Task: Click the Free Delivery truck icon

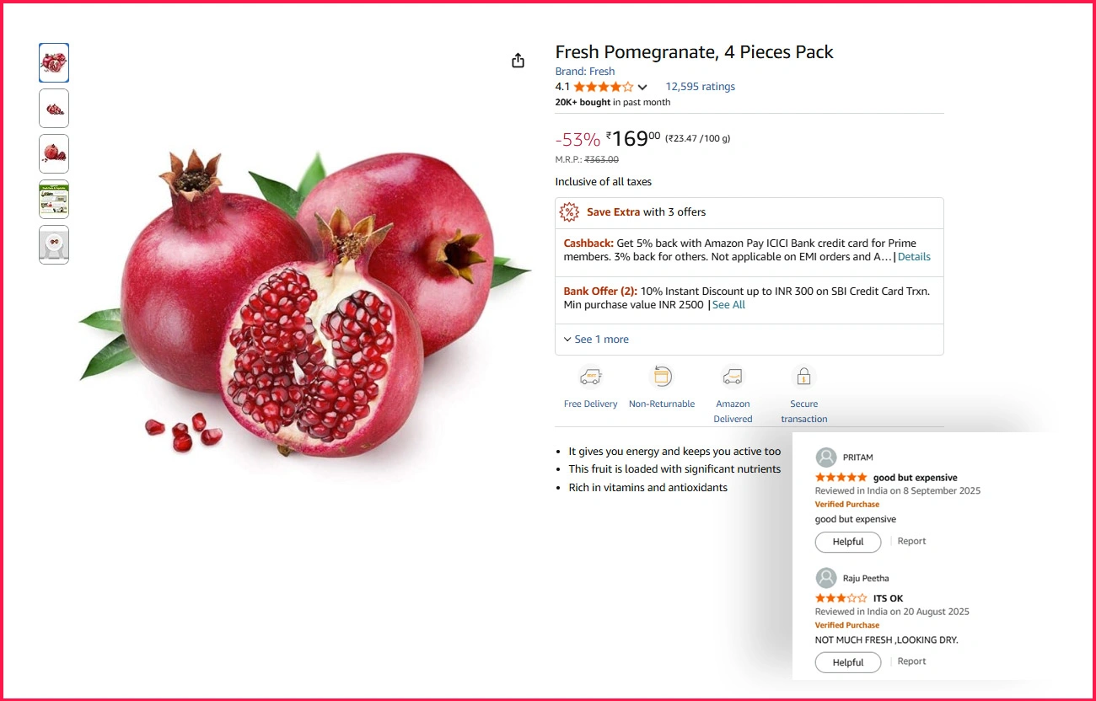Action: [590, 377]
